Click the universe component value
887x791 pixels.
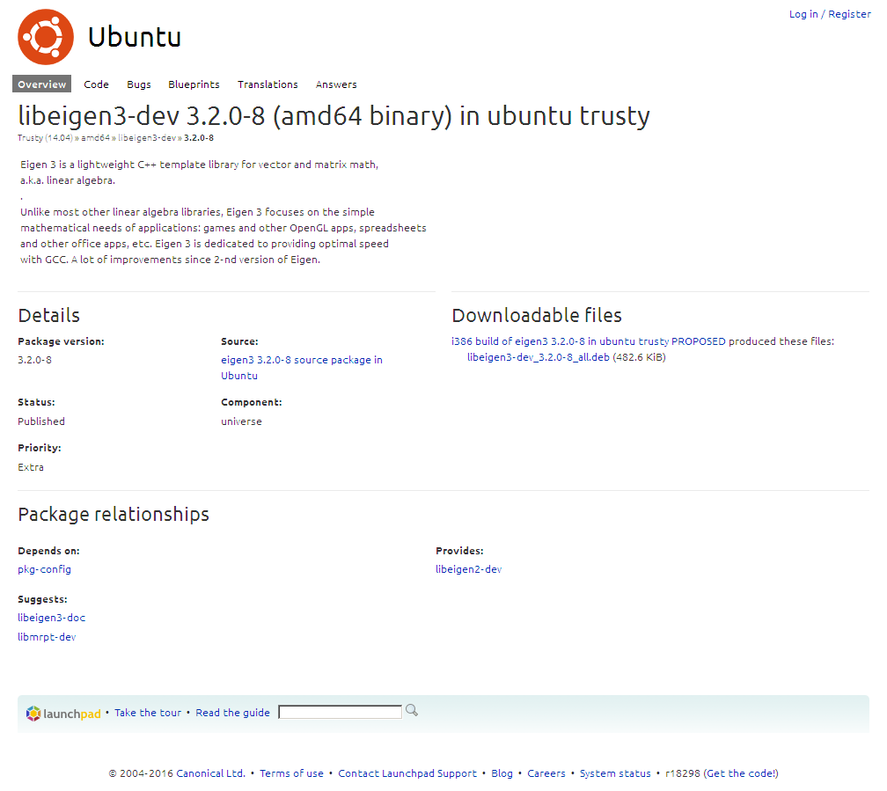click(241, 421)
